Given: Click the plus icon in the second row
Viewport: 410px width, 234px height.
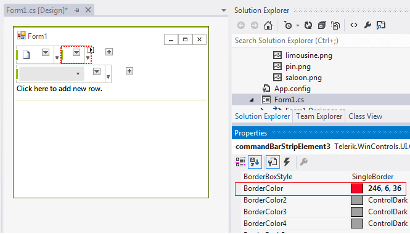Looking at the screenshot, I should [129, 71].
